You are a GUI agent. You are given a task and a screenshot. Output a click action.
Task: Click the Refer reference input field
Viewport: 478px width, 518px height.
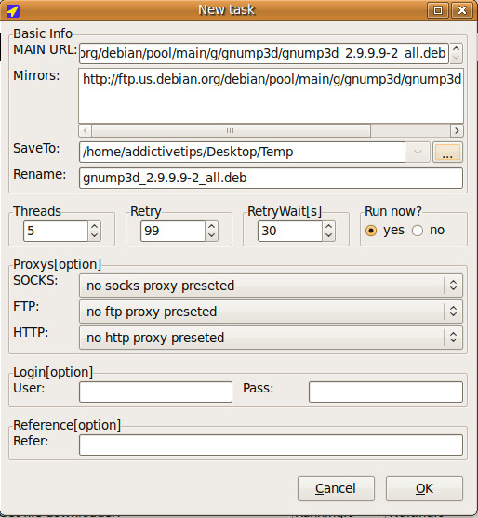271,445
